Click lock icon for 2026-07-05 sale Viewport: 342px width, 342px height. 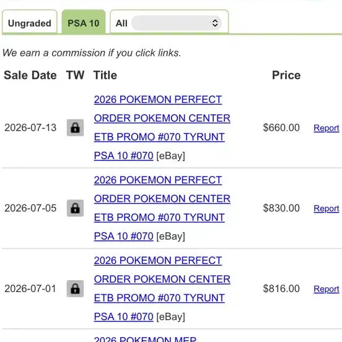[75, 208]
